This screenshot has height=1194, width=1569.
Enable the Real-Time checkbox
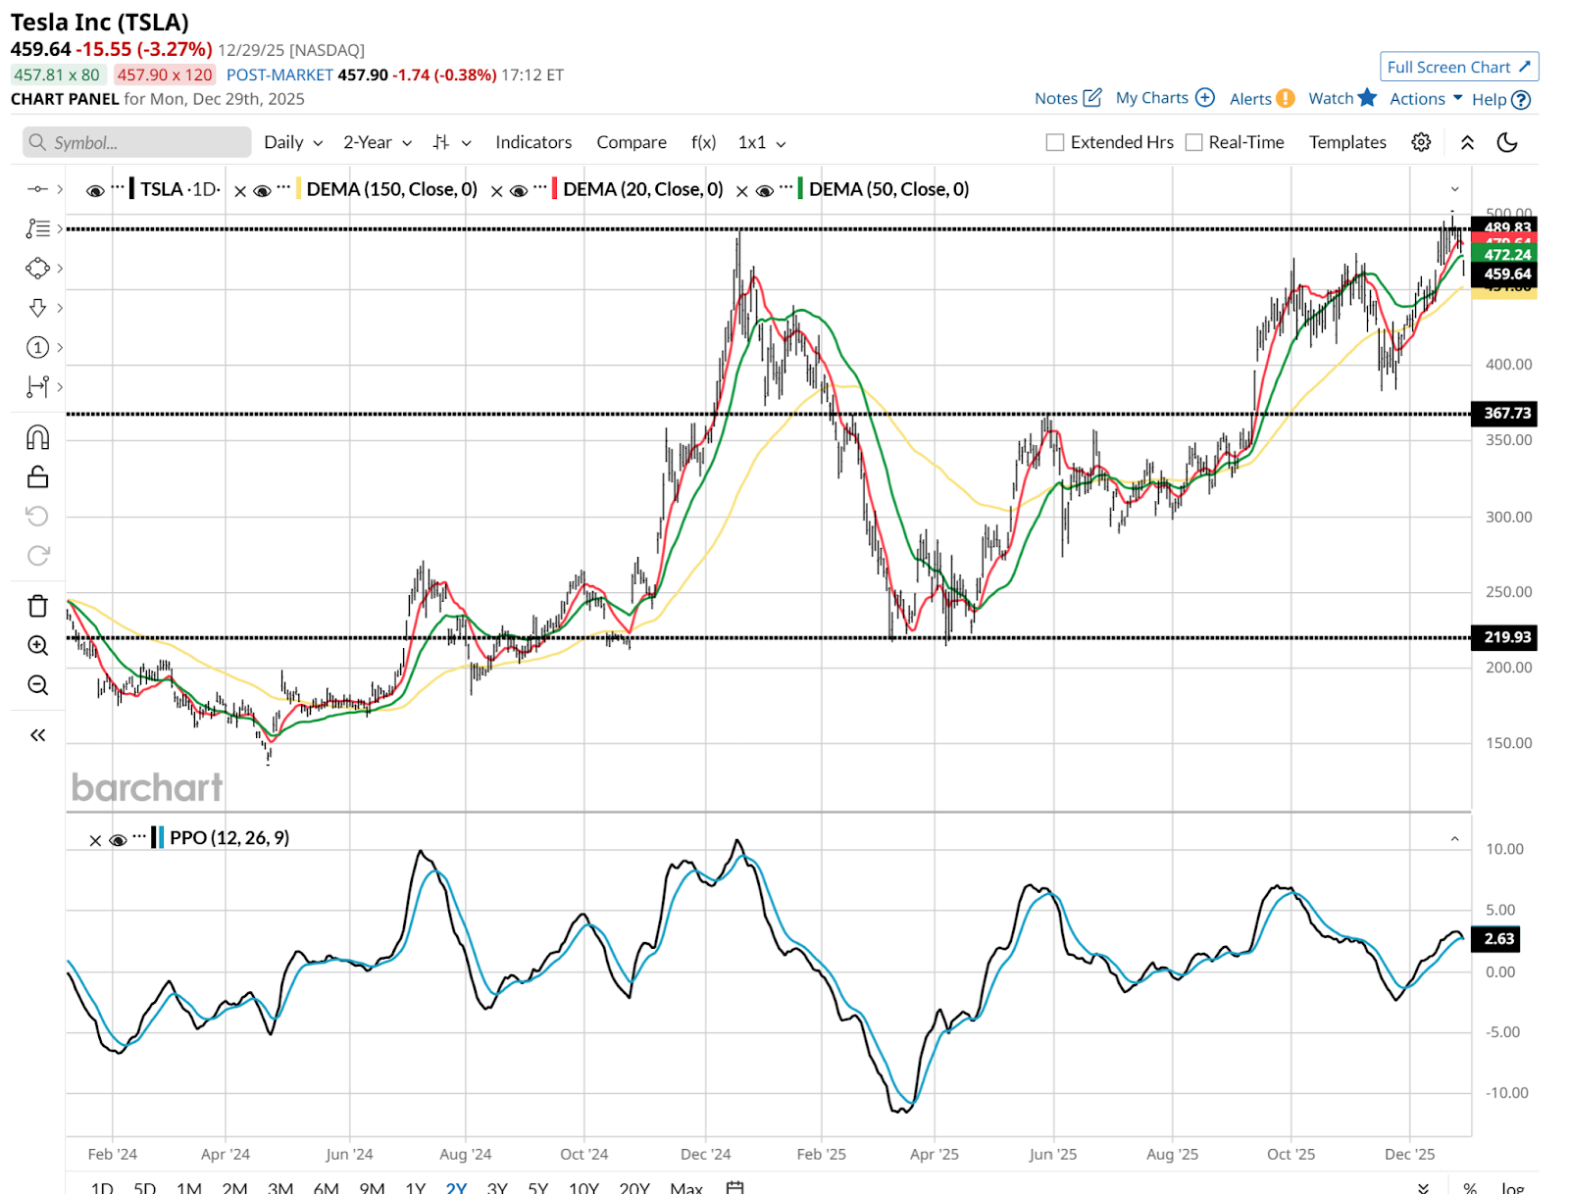tap(1193, 142)
